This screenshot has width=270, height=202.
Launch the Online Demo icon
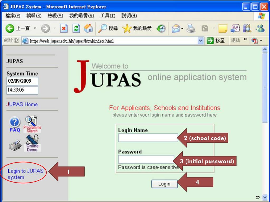(x=32, y=143)
